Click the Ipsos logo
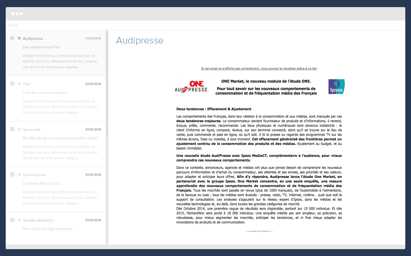Screen dimensions: 411x256 pos(337,87)
